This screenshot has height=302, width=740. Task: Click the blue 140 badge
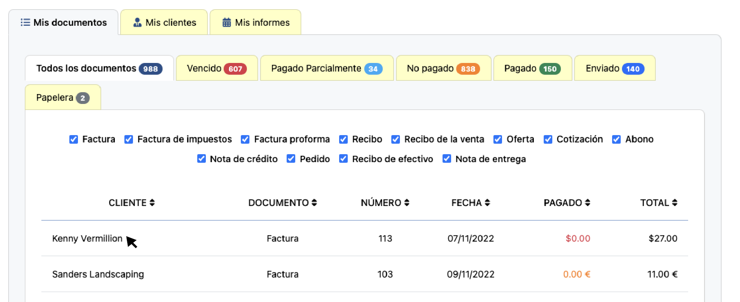633,69
